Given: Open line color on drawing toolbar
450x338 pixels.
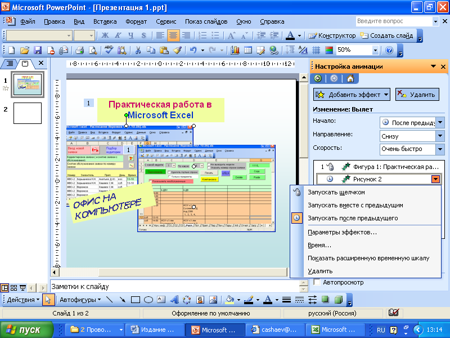Looking at the screenshot, I should tap(249, 300).
